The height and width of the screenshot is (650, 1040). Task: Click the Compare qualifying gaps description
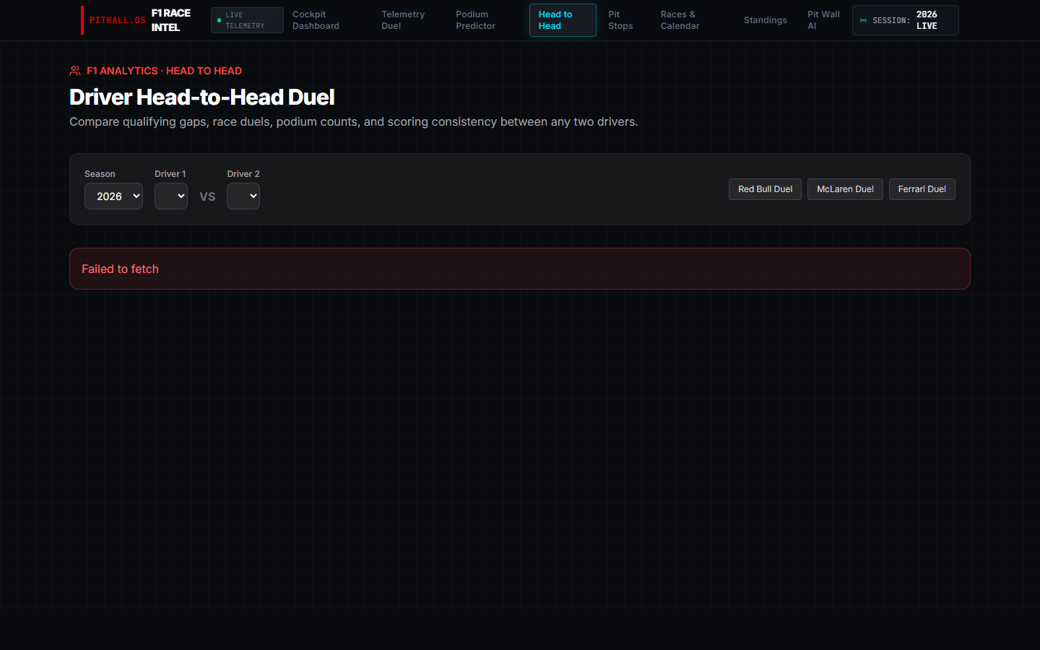[x=353, y=121]
